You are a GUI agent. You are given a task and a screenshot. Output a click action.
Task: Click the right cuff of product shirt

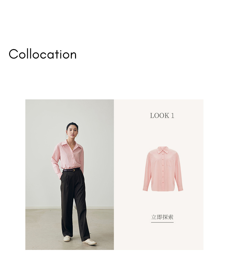coord(180,189)
